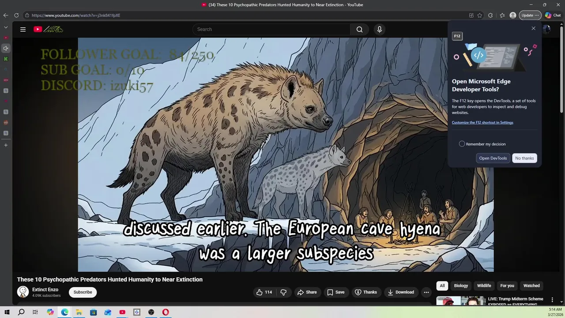This screenshot has width=565, height=318.
Task: Open the Extinct Enzo channel avatar
Action: (23, 292)
